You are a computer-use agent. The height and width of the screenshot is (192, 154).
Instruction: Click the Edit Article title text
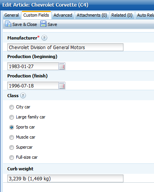tap(45, 5)
